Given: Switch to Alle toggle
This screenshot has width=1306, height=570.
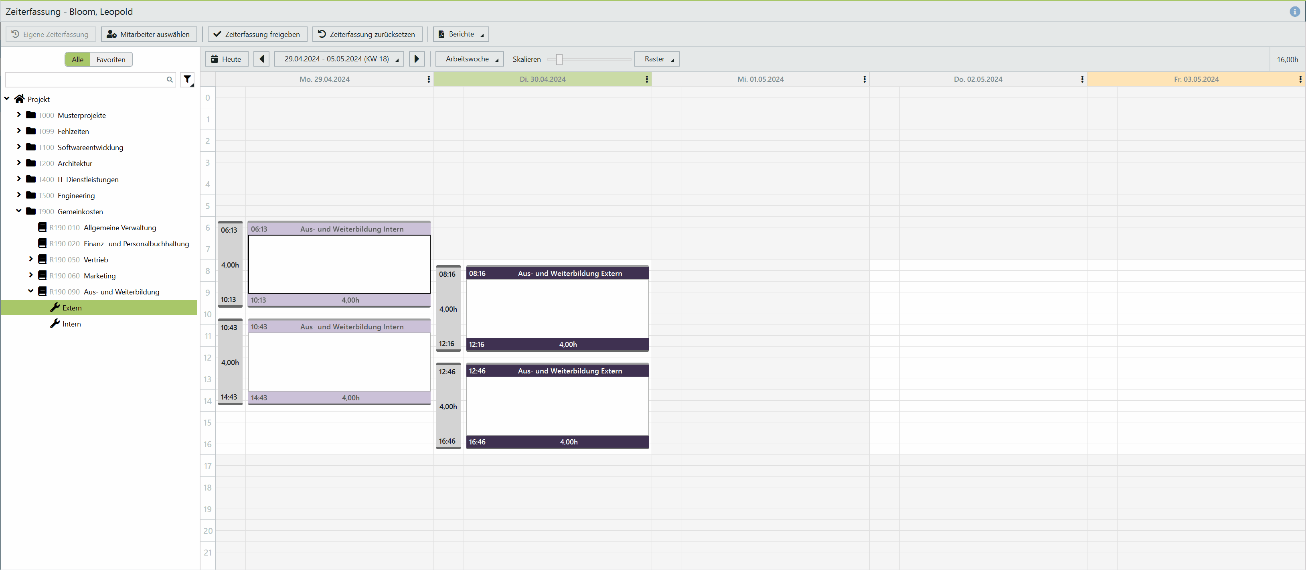Looking at the screenshot, I should click(x=77, y=59).
